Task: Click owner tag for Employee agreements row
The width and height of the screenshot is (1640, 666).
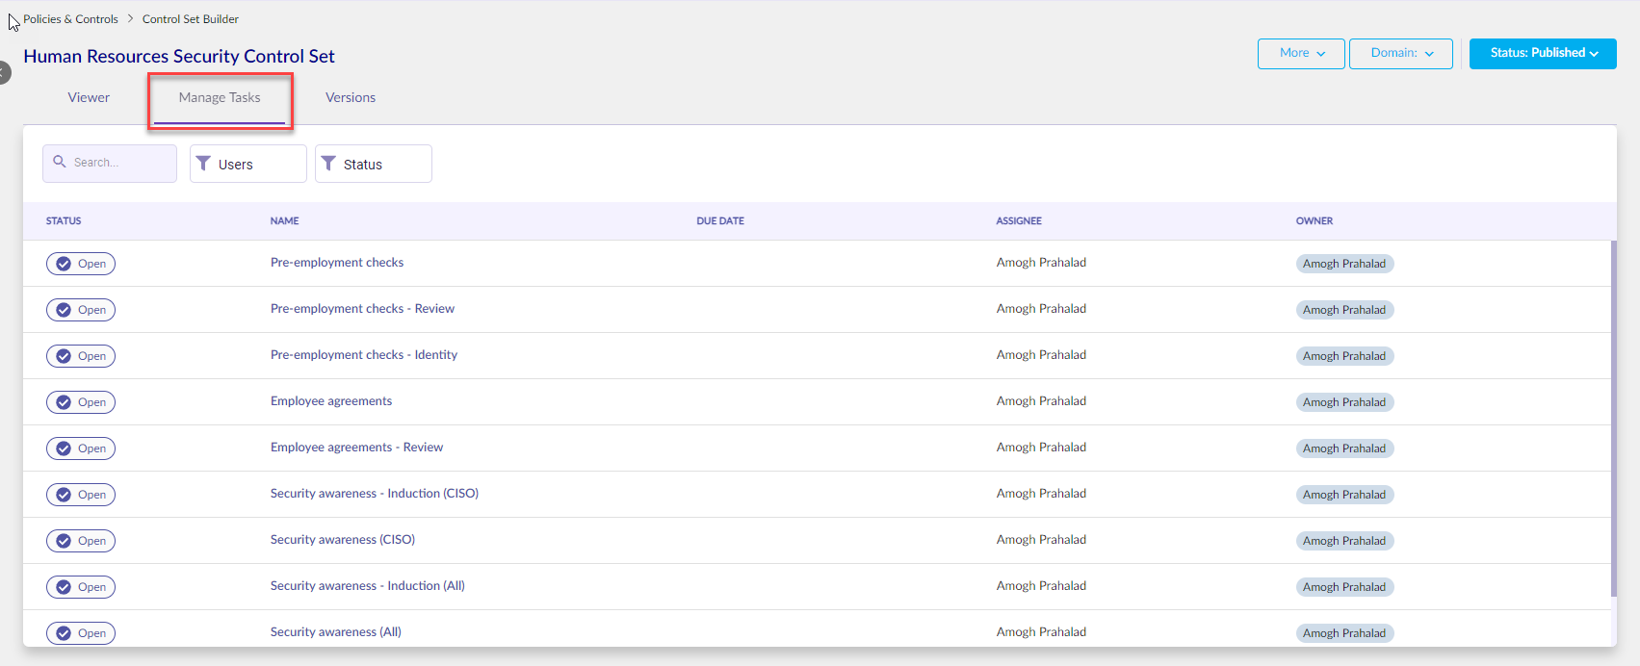Action: point(1344,402)
